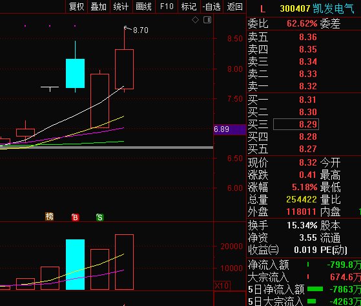
Task: Open the 统计 statistics option
Action: pos(121,6)
